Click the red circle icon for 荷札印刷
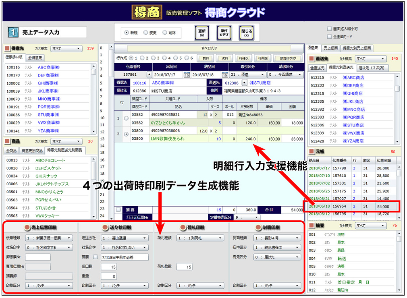Image resolution: width=407 pixels, height=298 pixels. 183,228
